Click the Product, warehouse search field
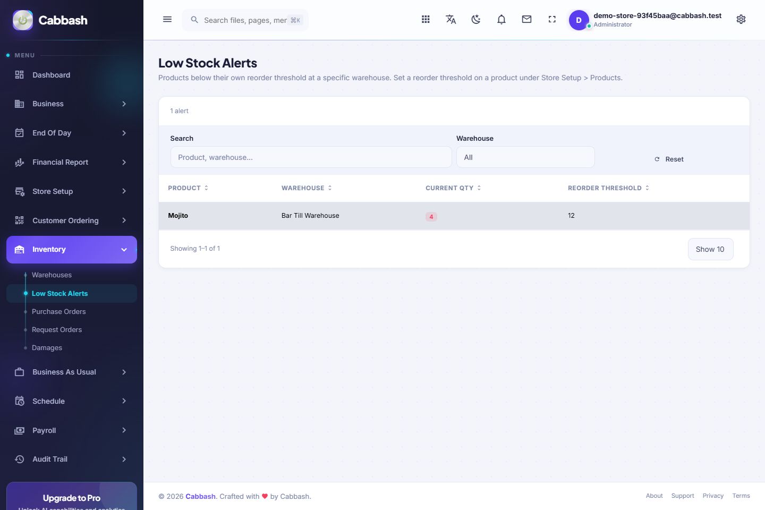Viewport: 765px width, 510px height. tap(311, 157)
